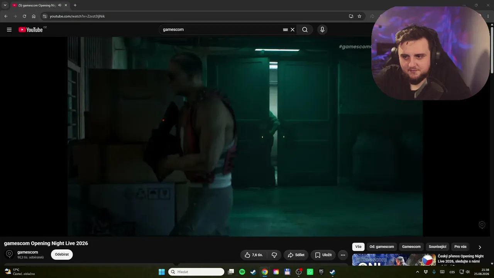Open Google Chrome on the taskbar

[265, 272]
